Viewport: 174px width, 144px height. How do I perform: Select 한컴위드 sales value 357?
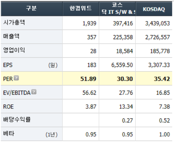tap(92, 37)
